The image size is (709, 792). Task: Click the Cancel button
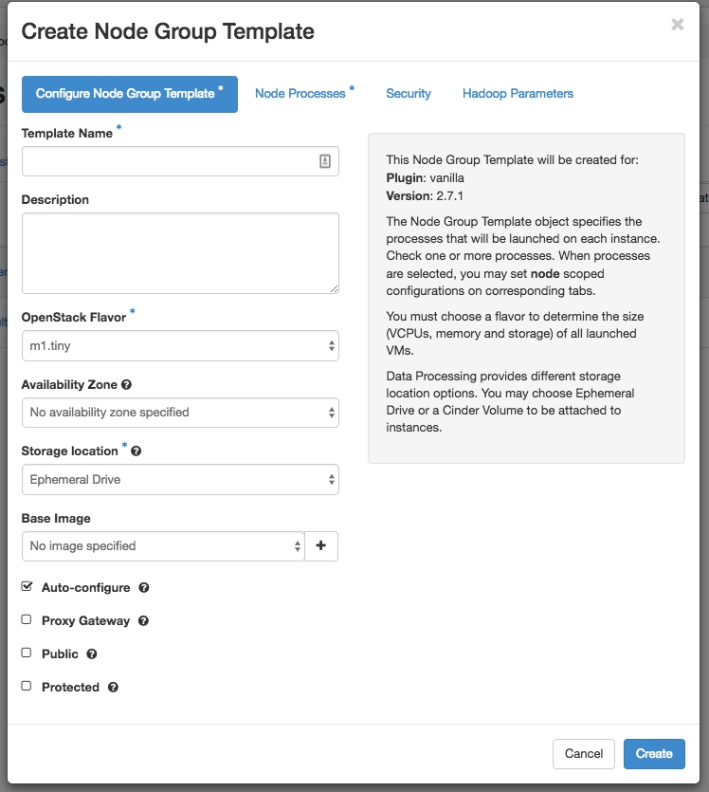(584, 754)
